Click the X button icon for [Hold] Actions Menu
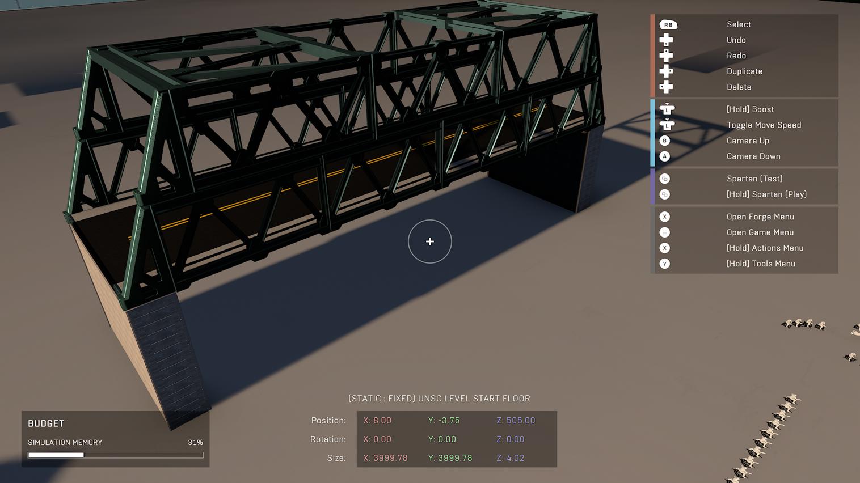 coord(665,248)
